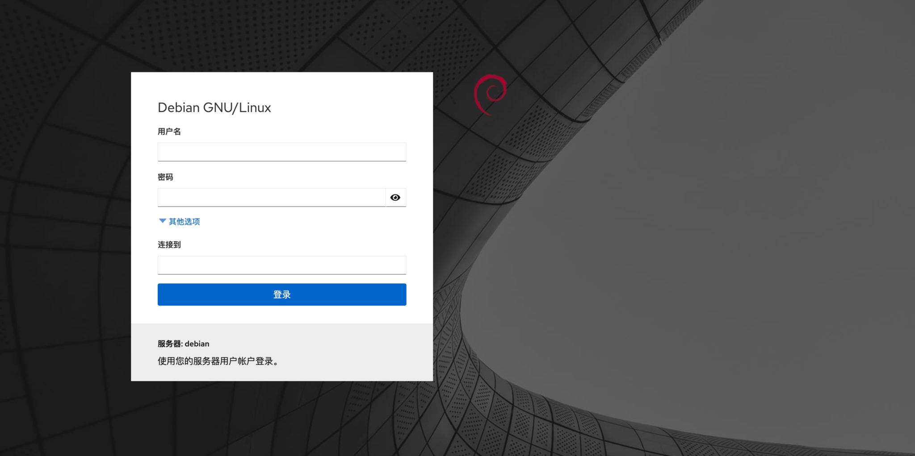Click the 服务器: debian label
The width and height of the screenshot is (915, 456).
(x=183, y=344)
